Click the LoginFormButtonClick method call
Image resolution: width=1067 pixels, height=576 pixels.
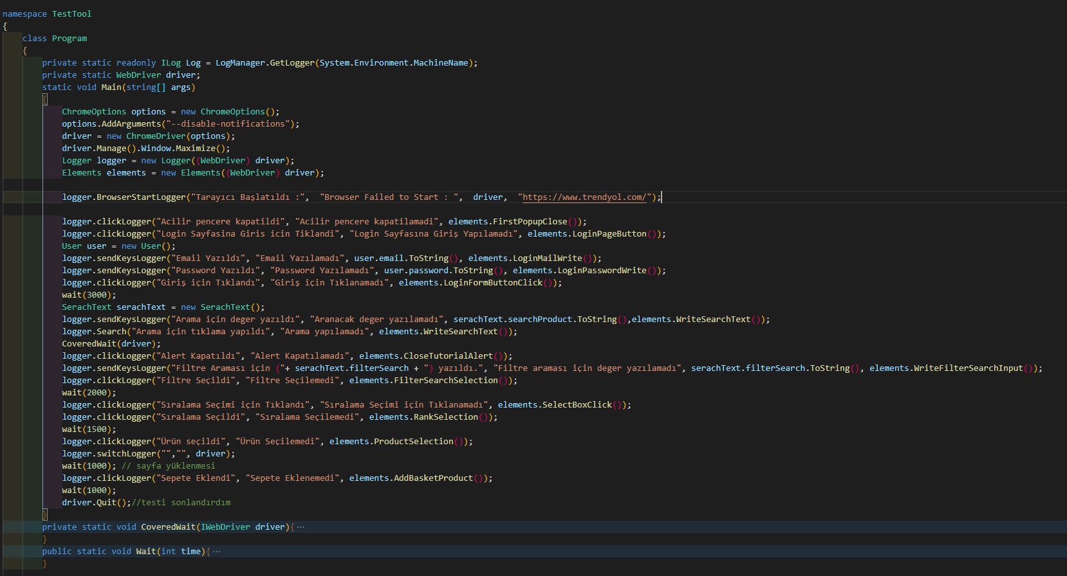click(x=493, y=283)
